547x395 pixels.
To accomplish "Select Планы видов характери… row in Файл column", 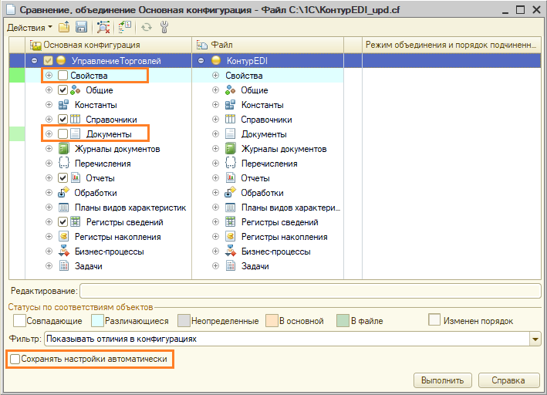I will [x=268, y=208].
